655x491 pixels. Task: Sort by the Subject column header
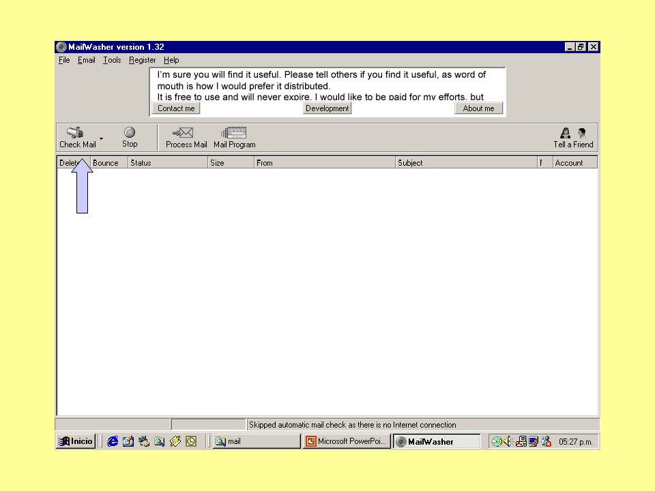point(466,163)
